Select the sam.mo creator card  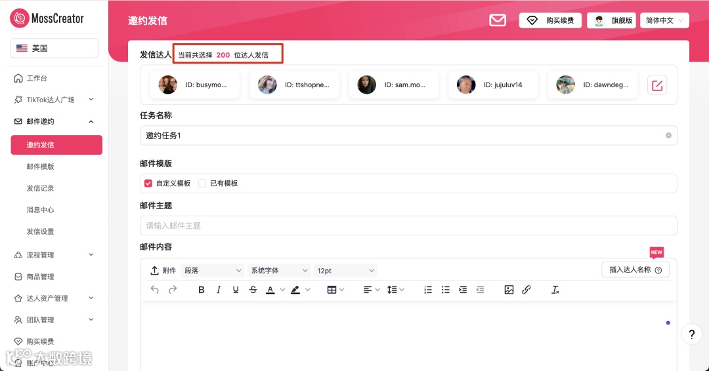tap(394, 85)
